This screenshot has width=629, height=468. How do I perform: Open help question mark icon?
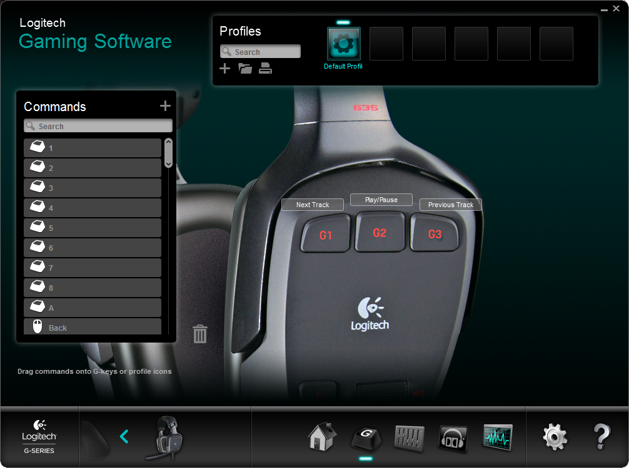pos(601,436)
